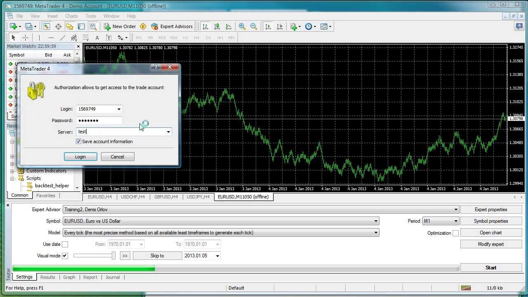Viewport: 528px width, 297px height.
Task: Click the Zoom In magnifier icon
Action: [x=242, y=26]
